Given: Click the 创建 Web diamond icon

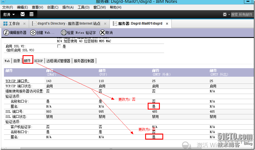Looking at the screenshot, I should pyautogui.click(x=33, y=33).
